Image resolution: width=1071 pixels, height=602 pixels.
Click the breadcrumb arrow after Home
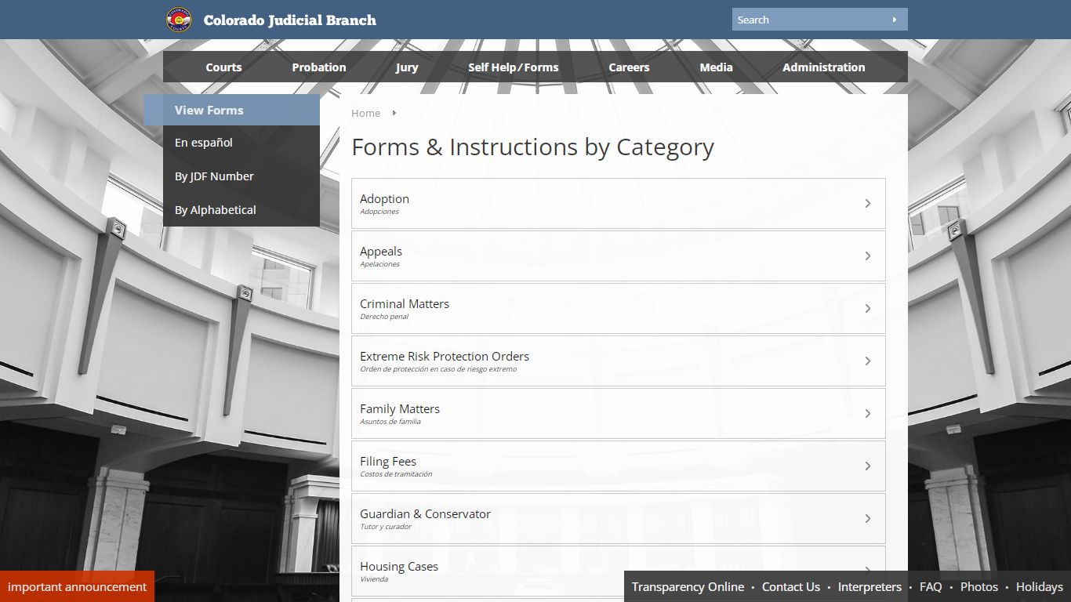pos(394,113)
